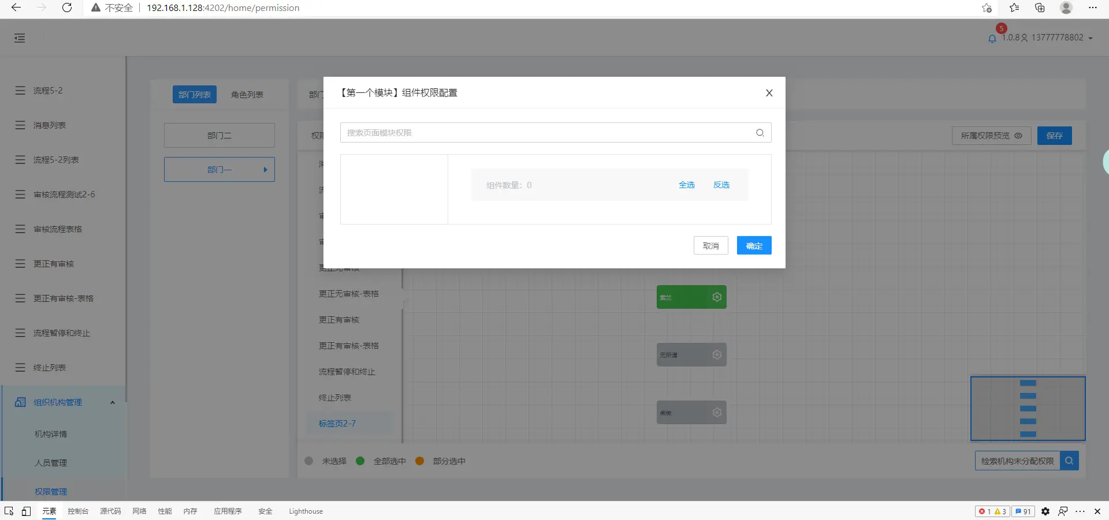This screenshot has height=520, width=1109.
Task: Go back in the browser
Action: (16, 8)
